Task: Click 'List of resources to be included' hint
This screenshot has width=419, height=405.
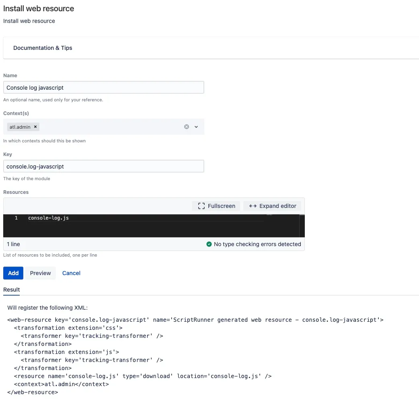Action: (50, 255)
